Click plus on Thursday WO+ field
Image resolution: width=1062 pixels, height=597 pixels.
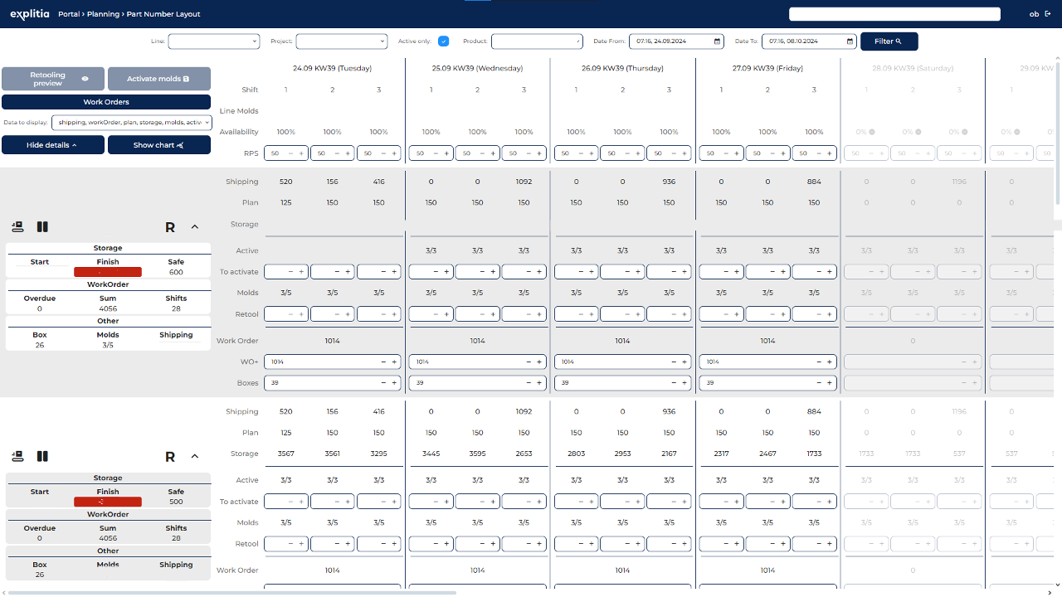[x=684, y=362]
